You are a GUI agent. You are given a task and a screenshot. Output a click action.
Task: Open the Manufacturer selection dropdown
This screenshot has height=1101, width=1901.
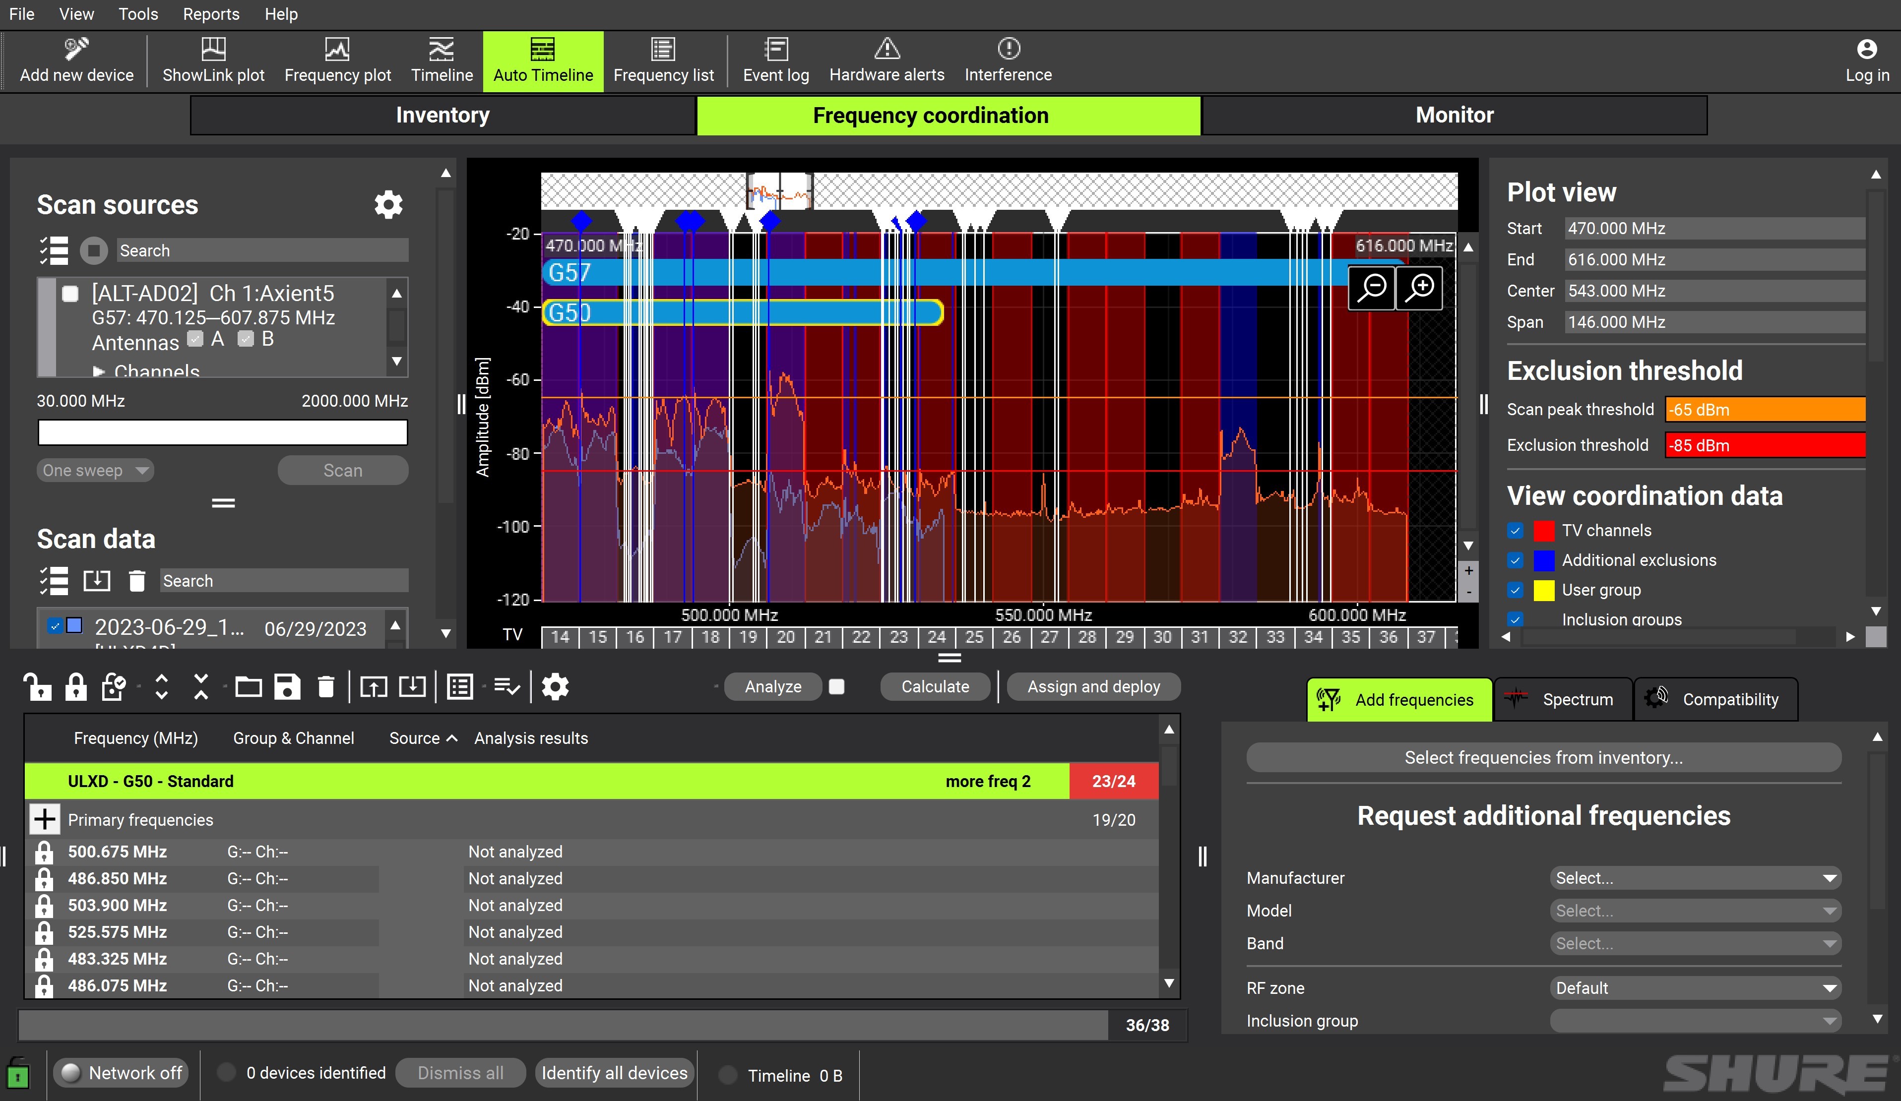tap(1694, 878)
